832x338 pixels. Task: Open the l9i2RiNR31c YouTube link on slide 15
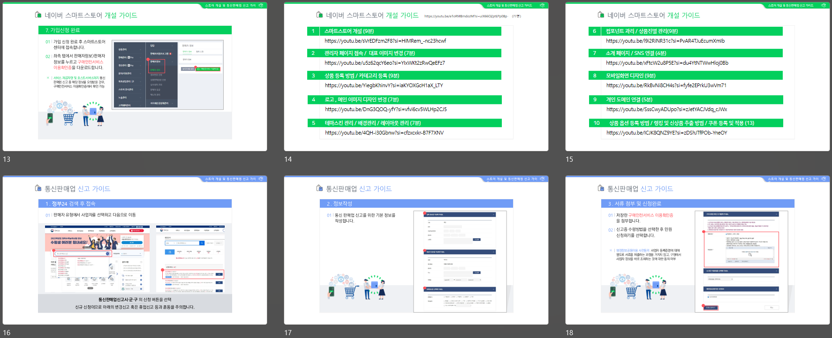(665, 41)
